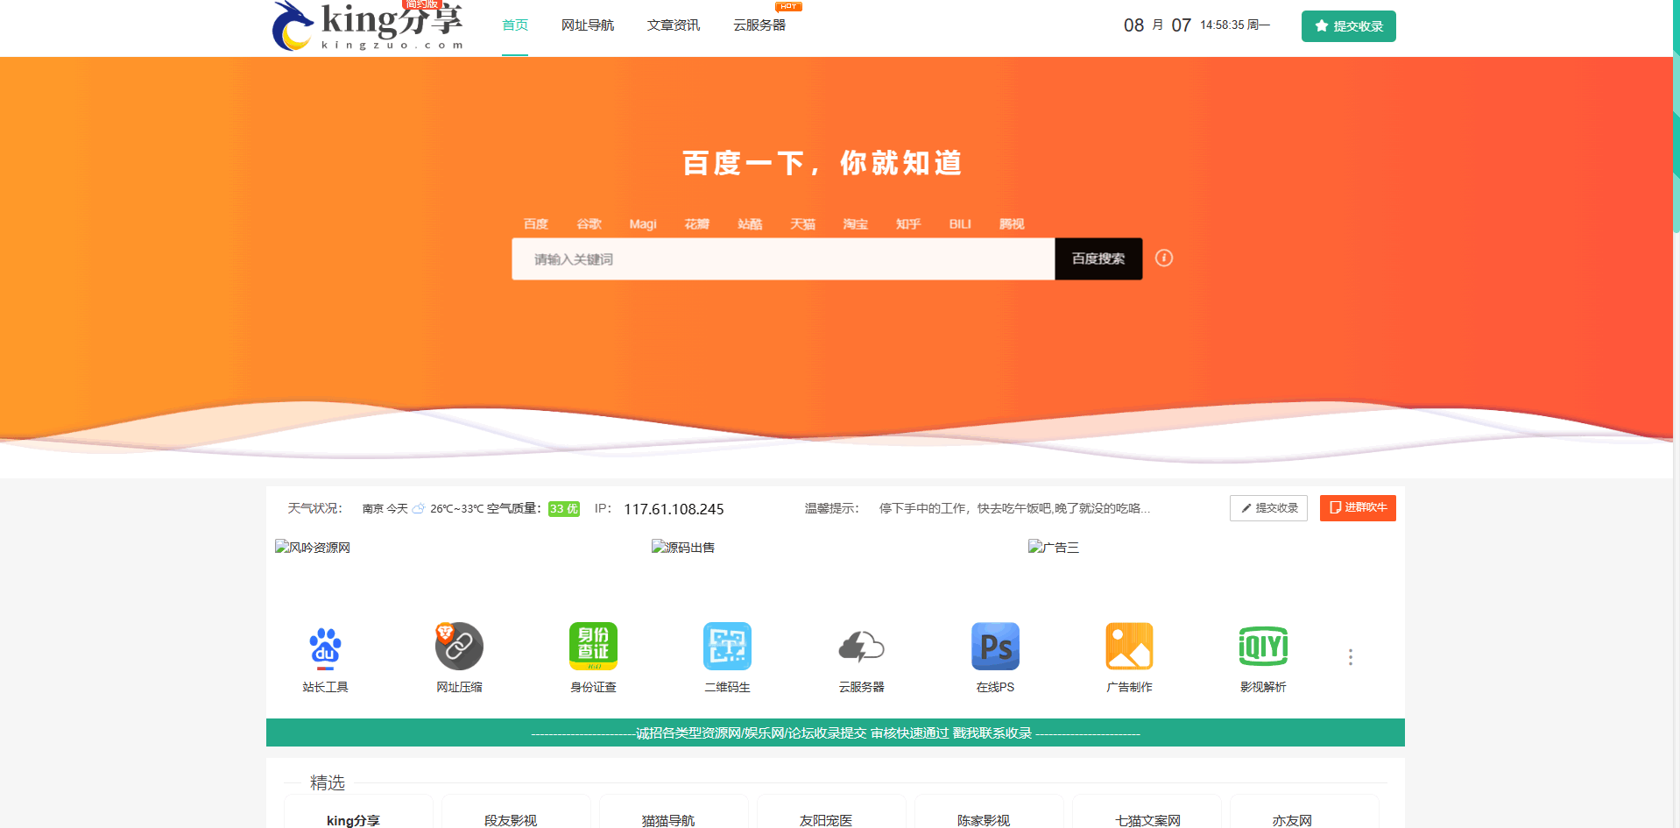The image size is (1680, 828).
Task: Click the 广告三 ad image
Action: [x=1054, y=547]
